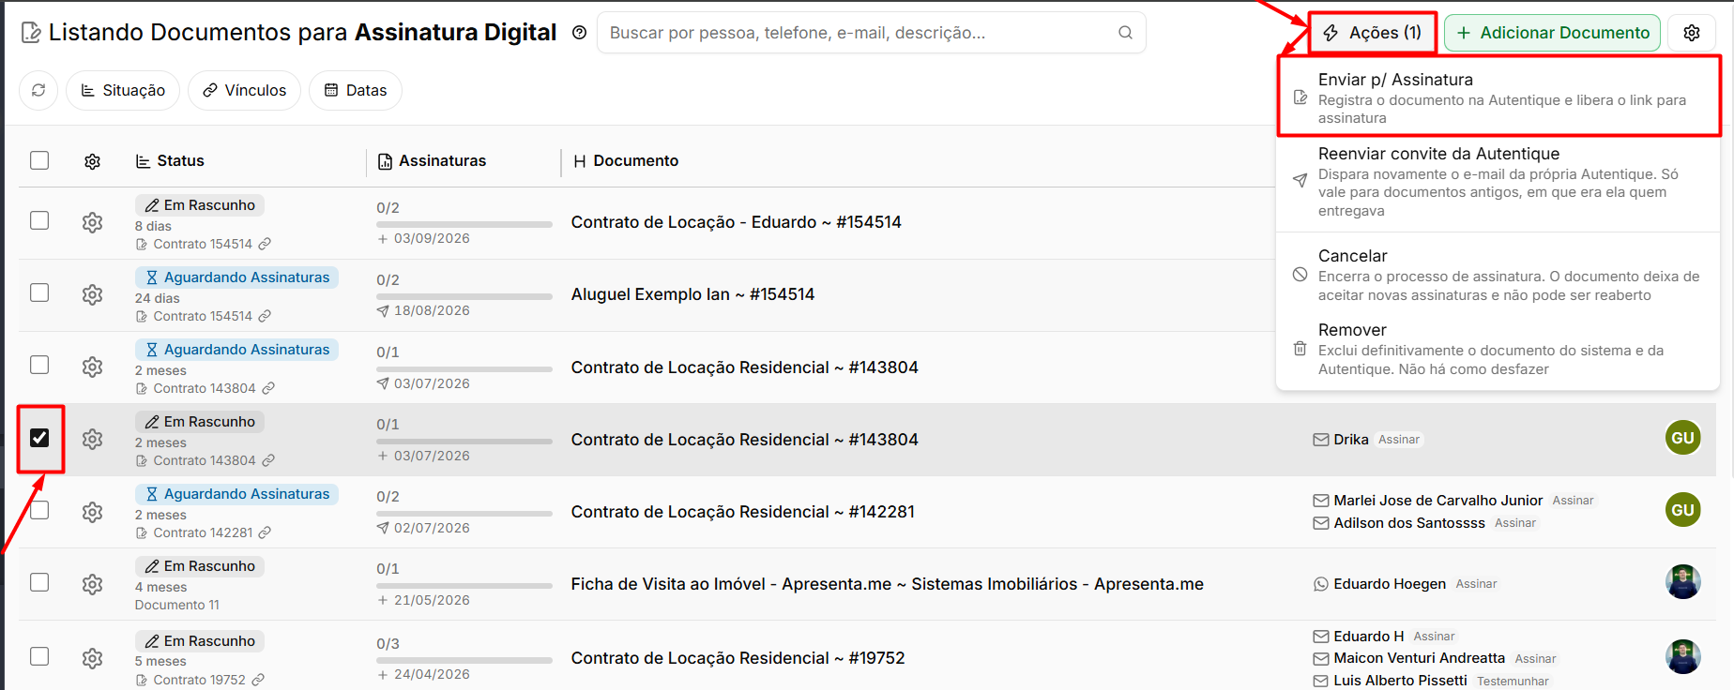
Task: Choose Remover from the actions menu
Action: 1498,349
